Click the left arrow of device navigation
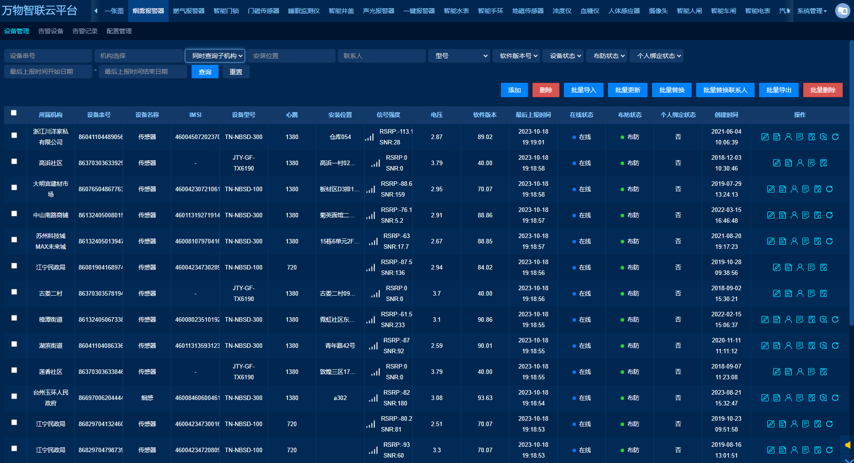The width and height of the screenshot is (854, 463). [x=96, y=11]
